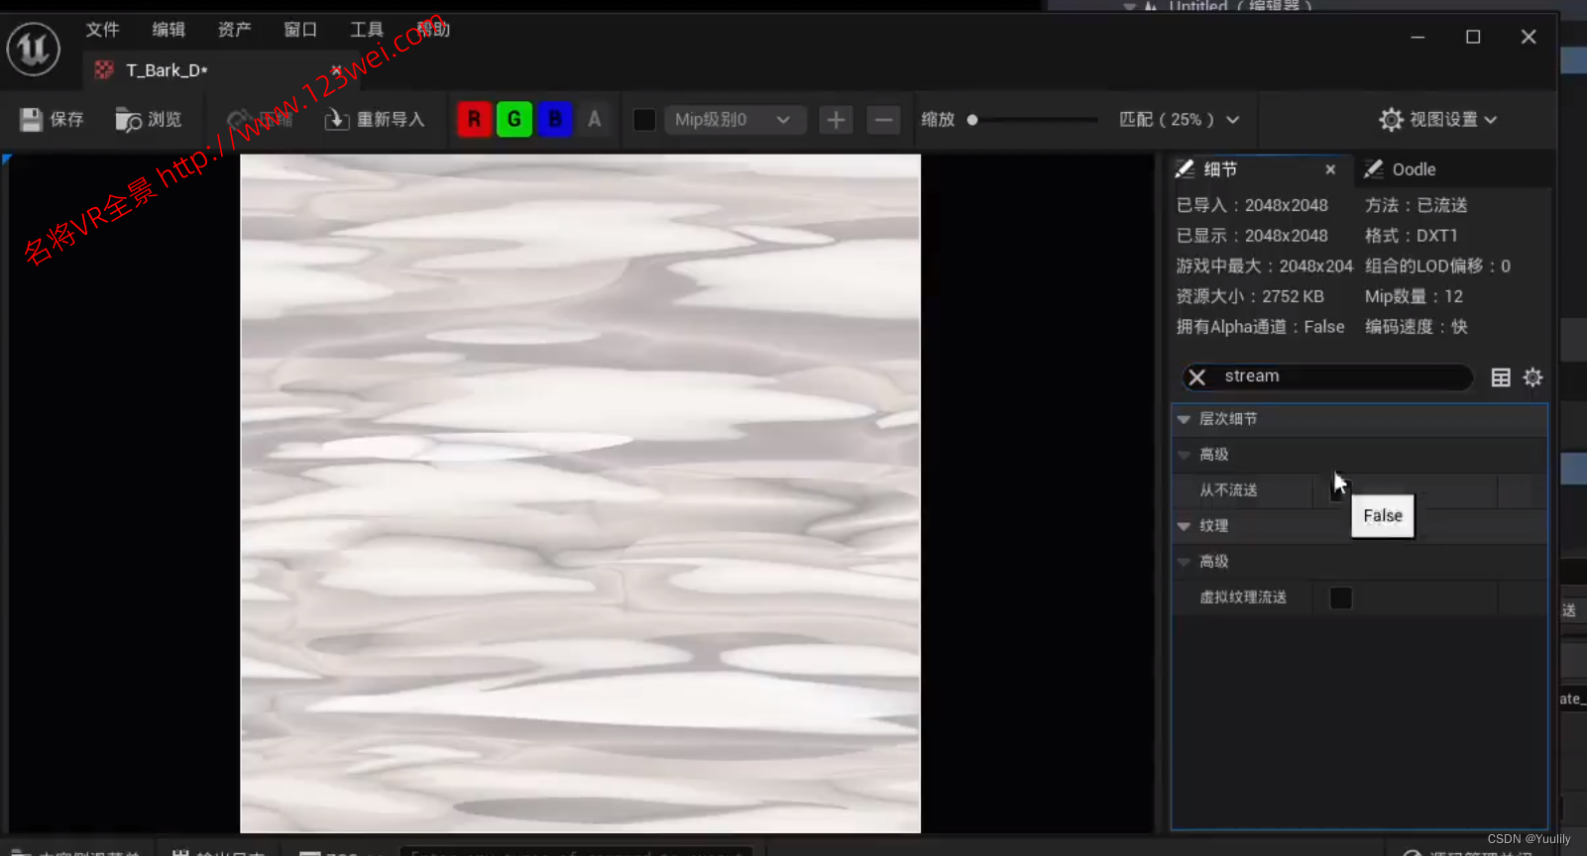Click the property matrix table icon
1587x856 pixels.
pyautogui.click(x=1501, y=377)
